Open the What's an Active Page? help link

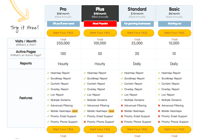26,55
